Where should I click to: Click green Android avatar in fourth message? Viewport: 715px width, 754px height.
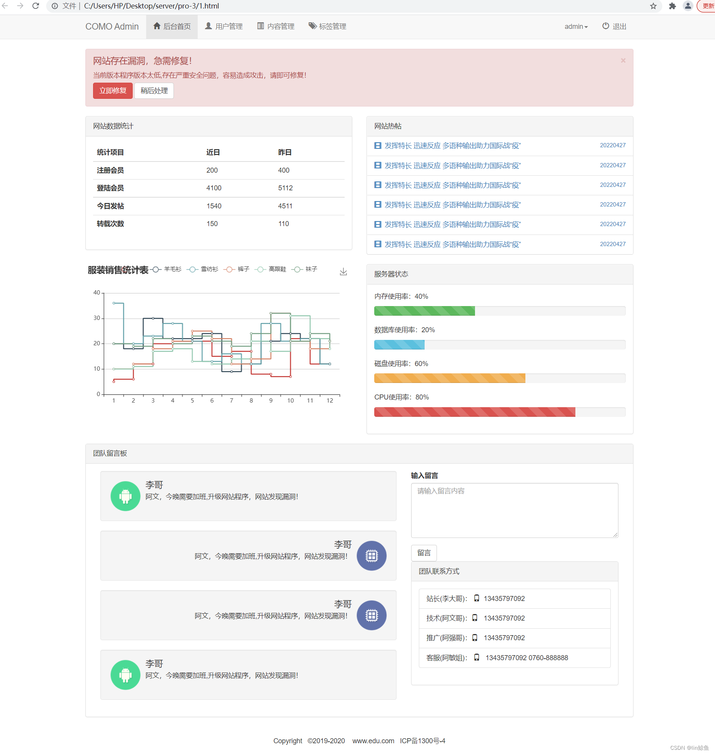[x=125, y=675]
